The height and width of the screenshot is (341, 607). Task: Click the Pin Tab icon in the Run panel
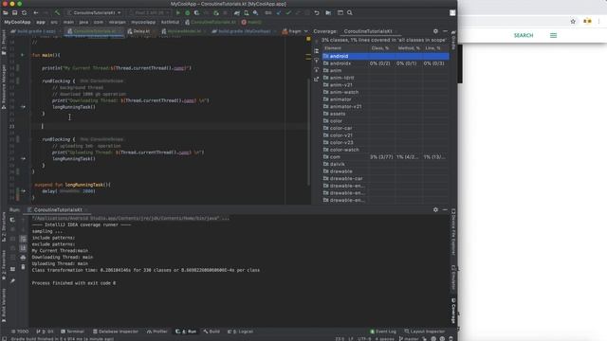tap(12, 281)
